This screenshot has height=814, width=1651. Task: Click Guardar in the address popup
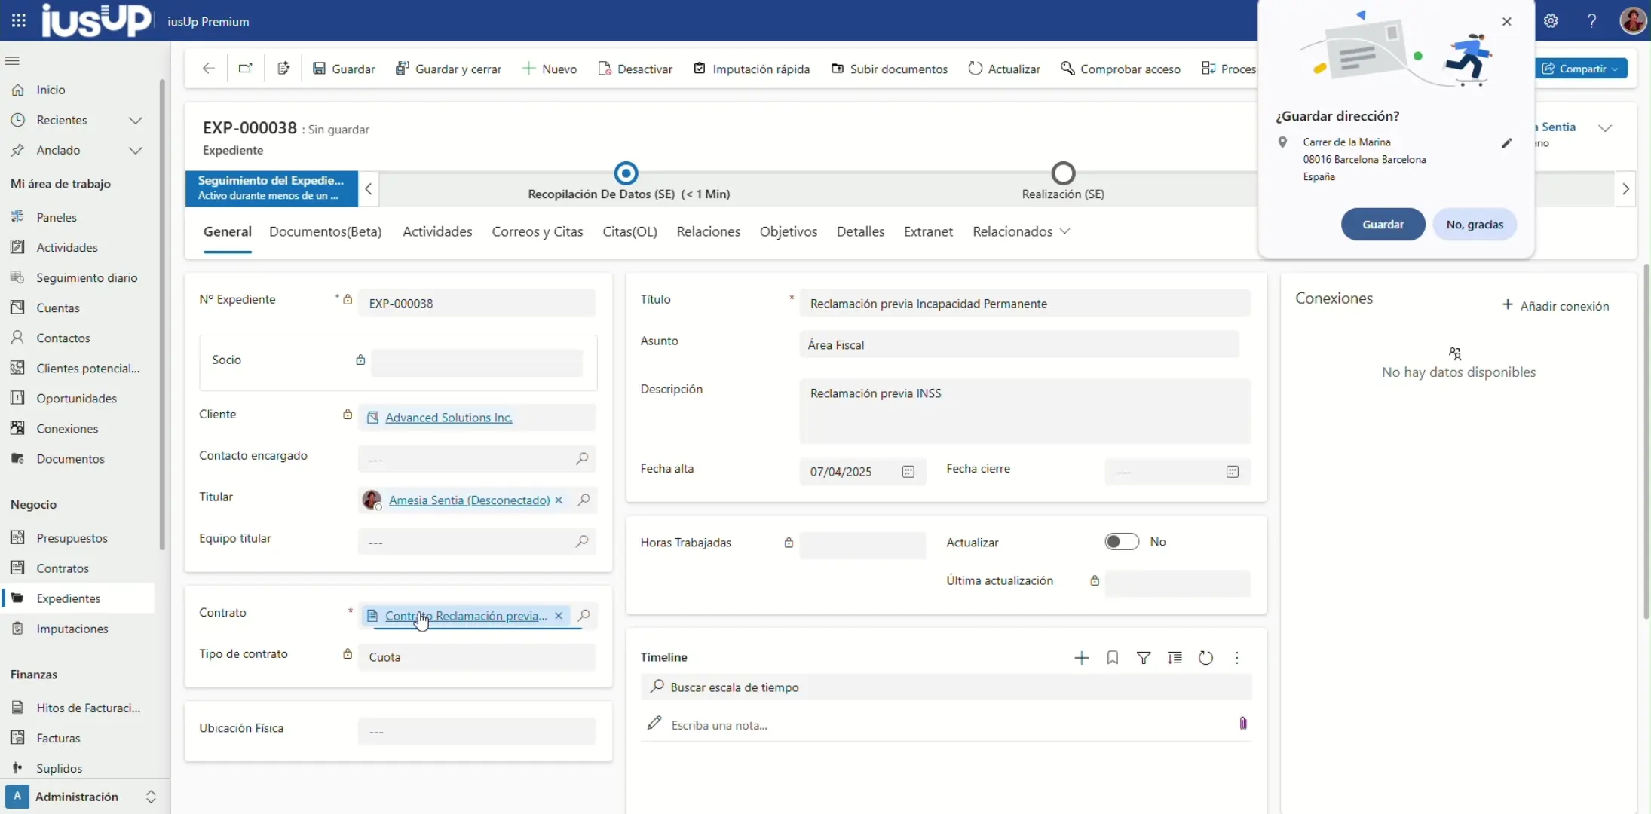point(1382,225)
